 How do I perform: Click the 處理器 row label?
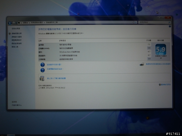41,45
